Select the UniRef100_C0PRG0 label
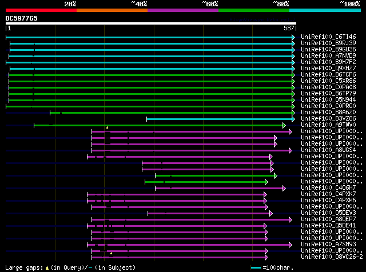The image size is (366, 272). point(328,106)
